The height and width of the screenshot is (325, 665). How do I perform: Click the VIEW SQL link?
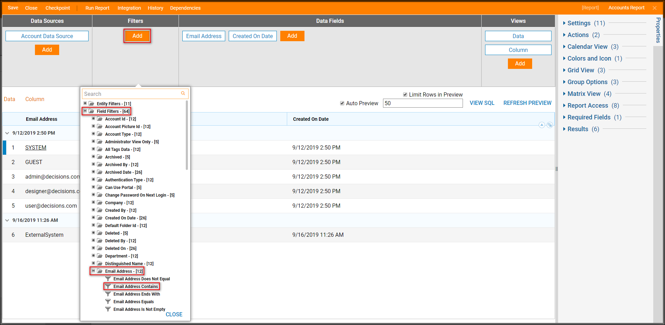[482, 103]
